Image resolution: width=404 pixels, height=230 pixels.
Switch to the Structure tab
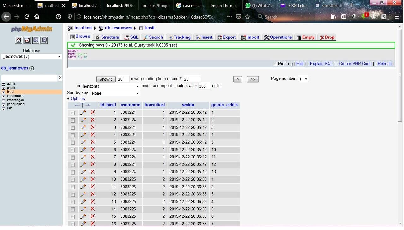coord(107,37)
